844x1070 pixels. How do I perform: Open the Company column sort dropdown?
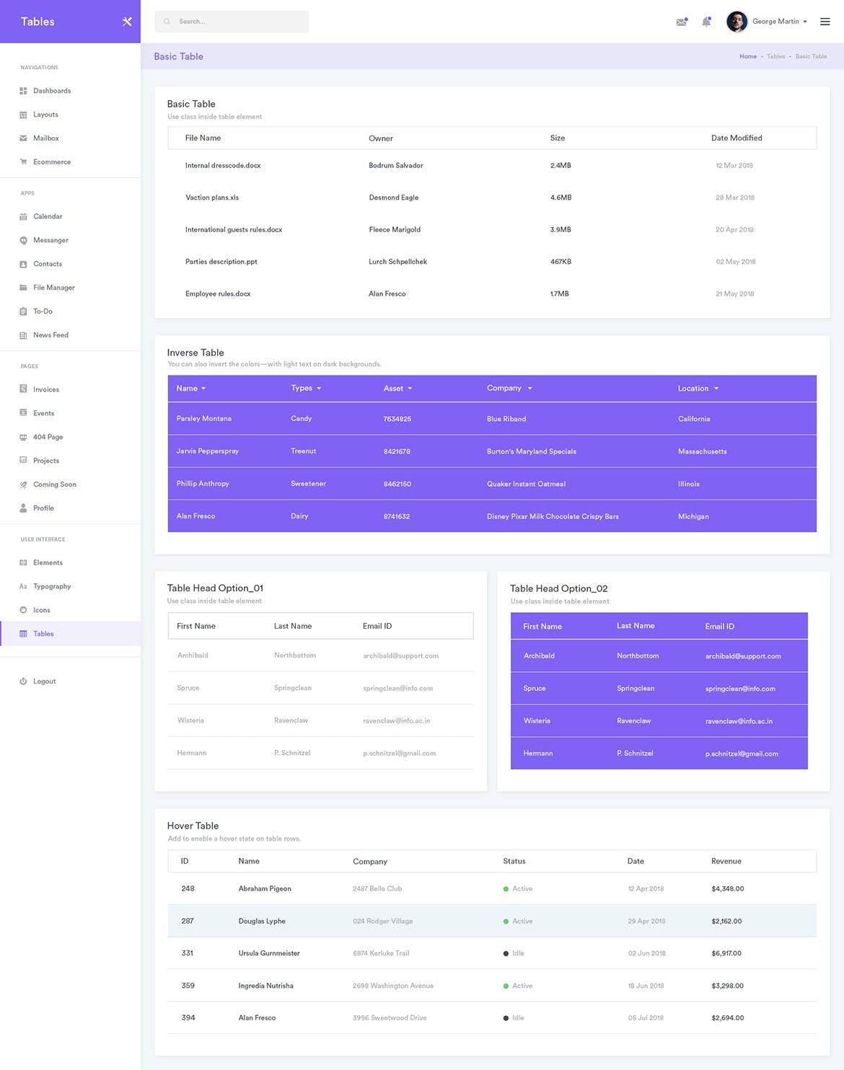coord(529,388)
